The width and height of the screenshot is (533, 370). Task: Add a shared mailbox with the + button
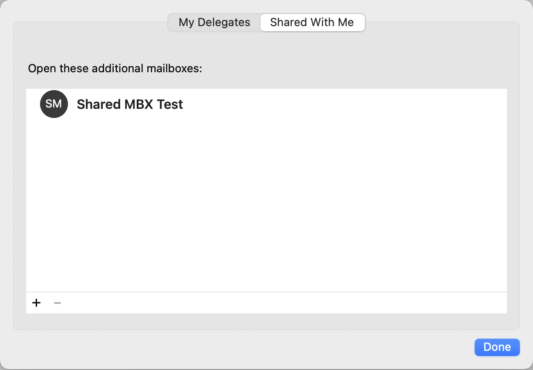coord(37,303)
